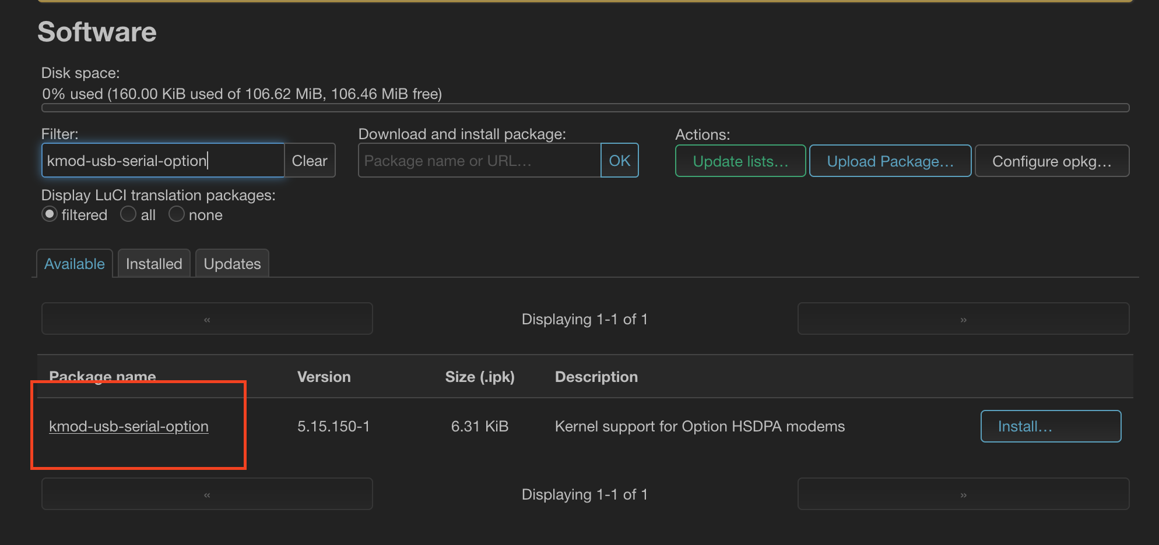
Task: Open the Updates tab
Action: point(232,264)
